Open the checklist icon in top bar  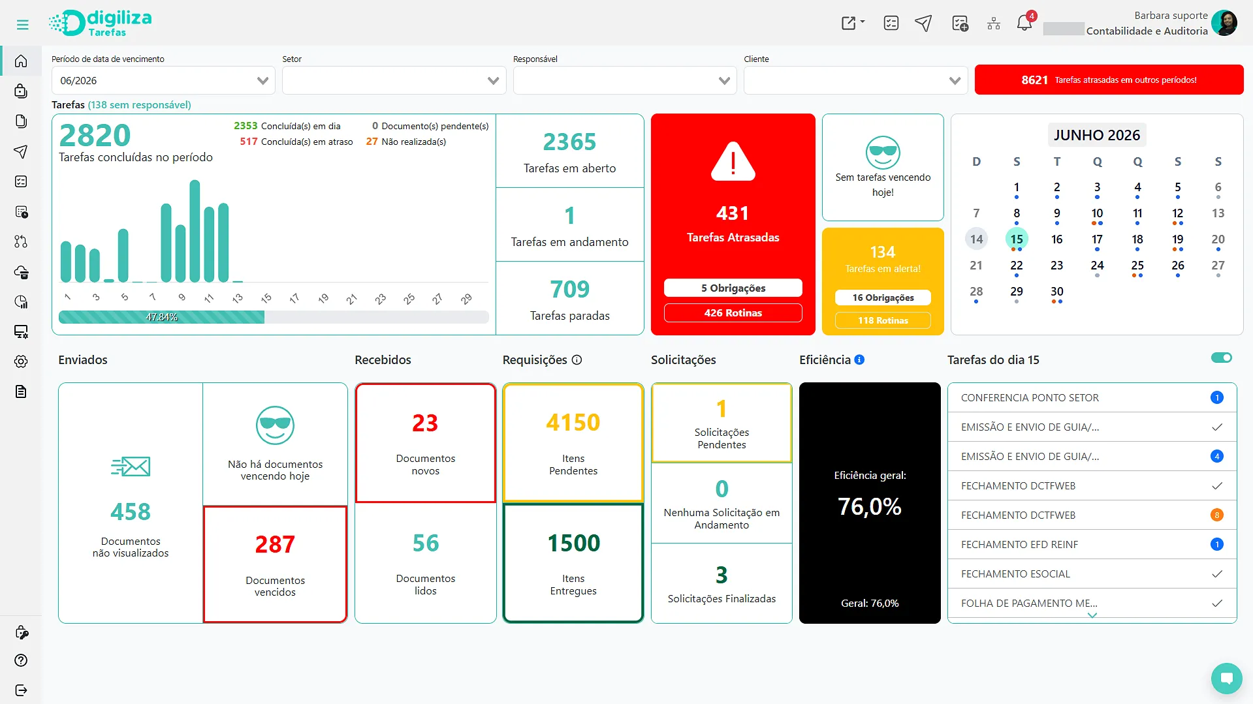891,23
